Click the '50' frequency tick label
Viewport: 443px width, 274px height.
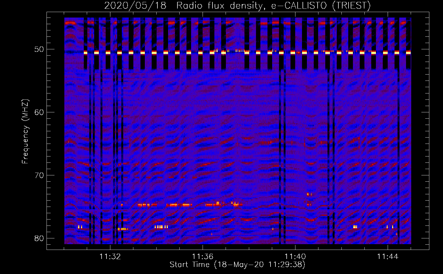point(39,49)
